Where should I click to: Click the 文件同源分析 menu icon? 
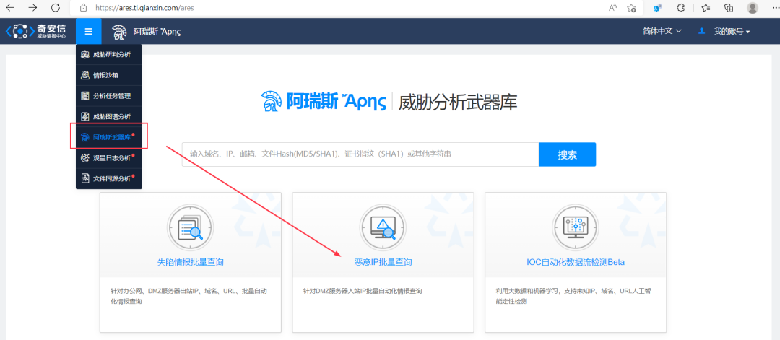85,178
